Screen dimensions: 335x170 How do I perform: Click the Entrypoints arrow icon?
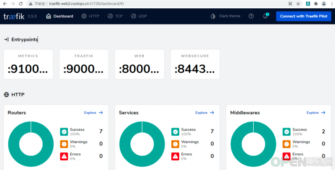click(x=6, y=39)
